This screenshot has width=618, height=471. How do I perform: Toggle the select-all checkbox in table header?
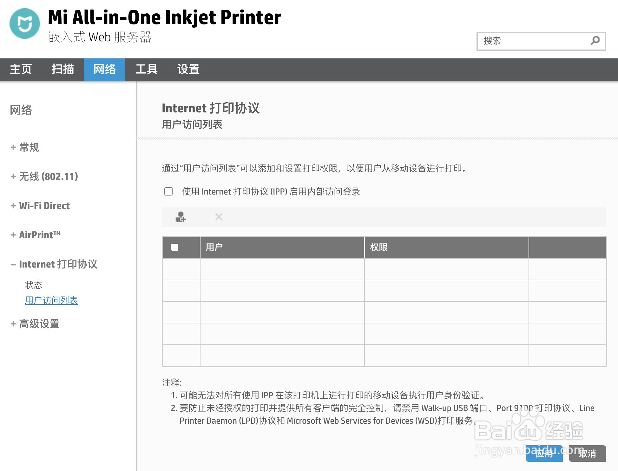tap(175, 247)
